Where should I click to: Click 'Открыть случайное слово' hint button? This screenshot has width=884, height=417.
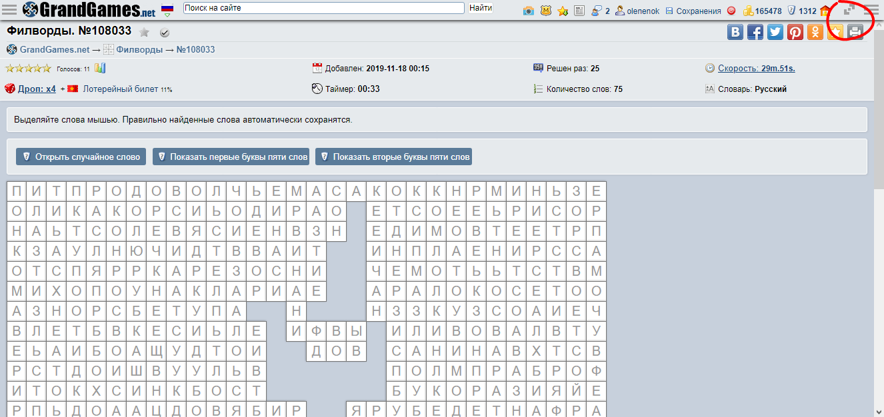click(x=81, y=157)
